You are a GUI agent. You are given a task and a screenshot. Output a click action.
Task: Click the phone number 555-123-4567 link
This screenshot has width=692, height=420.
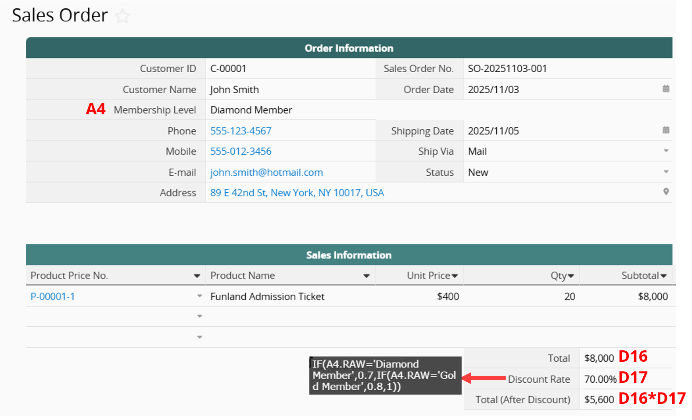pyautogui.click(x=240, y=131)
